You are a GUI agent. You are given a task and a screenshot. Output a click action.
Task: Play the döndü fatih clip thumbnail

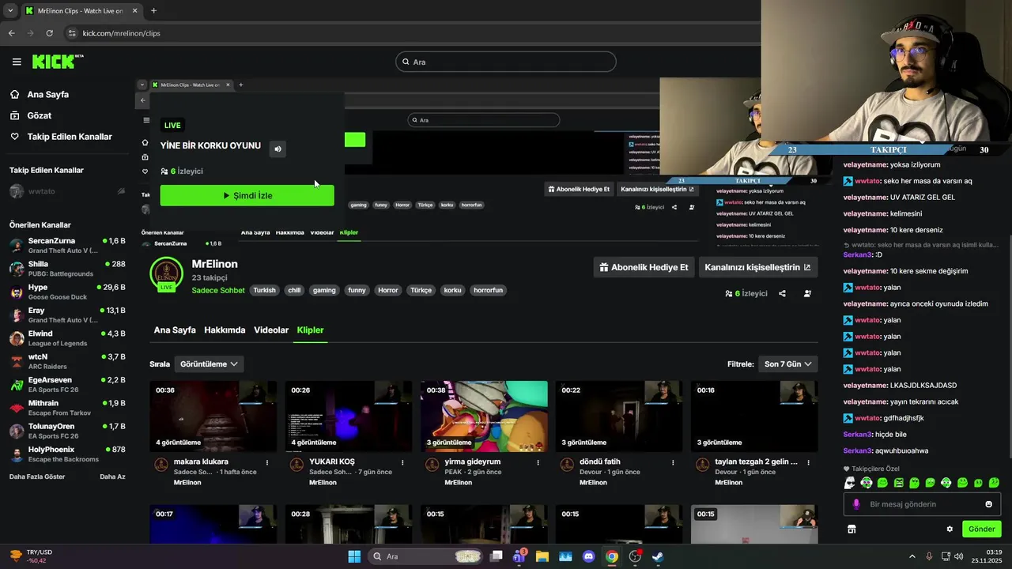point(619,416)
